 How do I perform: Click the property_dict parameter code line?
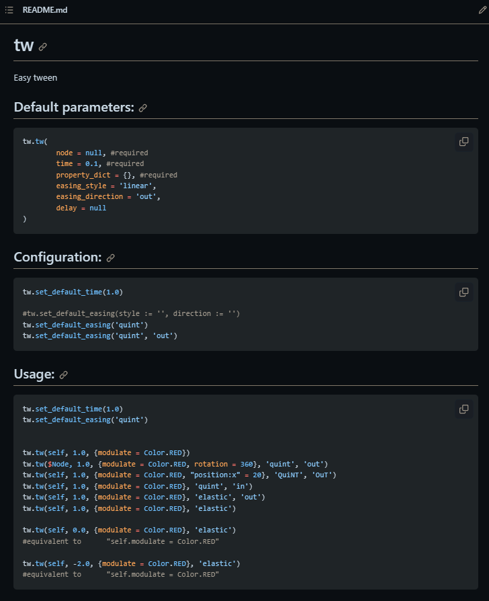click(x=116, y=175)
